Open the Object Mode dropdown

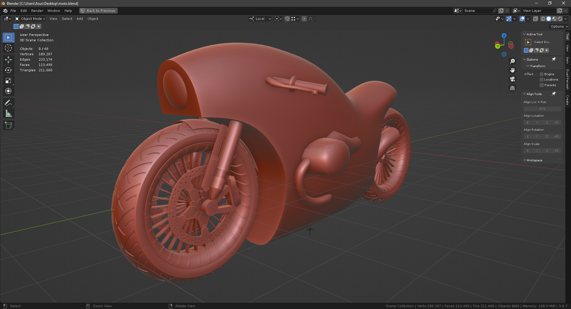point(30,19)
